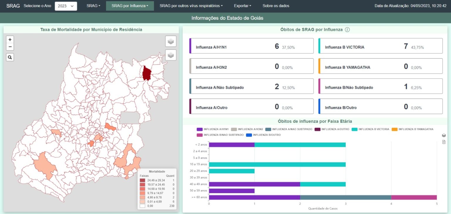The image size is (451, 214).
Task: Select the Influenza A/Outro death card
Action: 251,106
